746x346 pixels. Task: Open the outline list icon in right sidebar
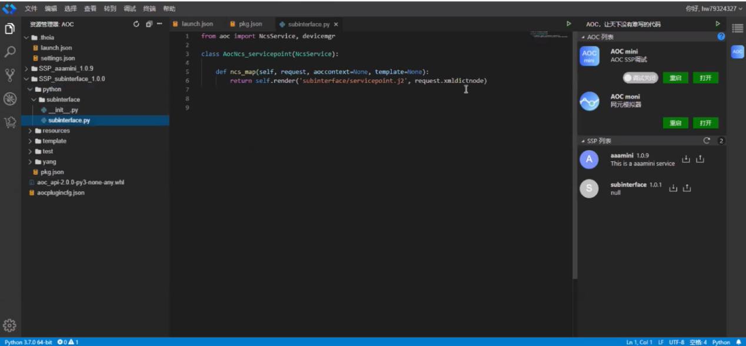click(737, 28)
